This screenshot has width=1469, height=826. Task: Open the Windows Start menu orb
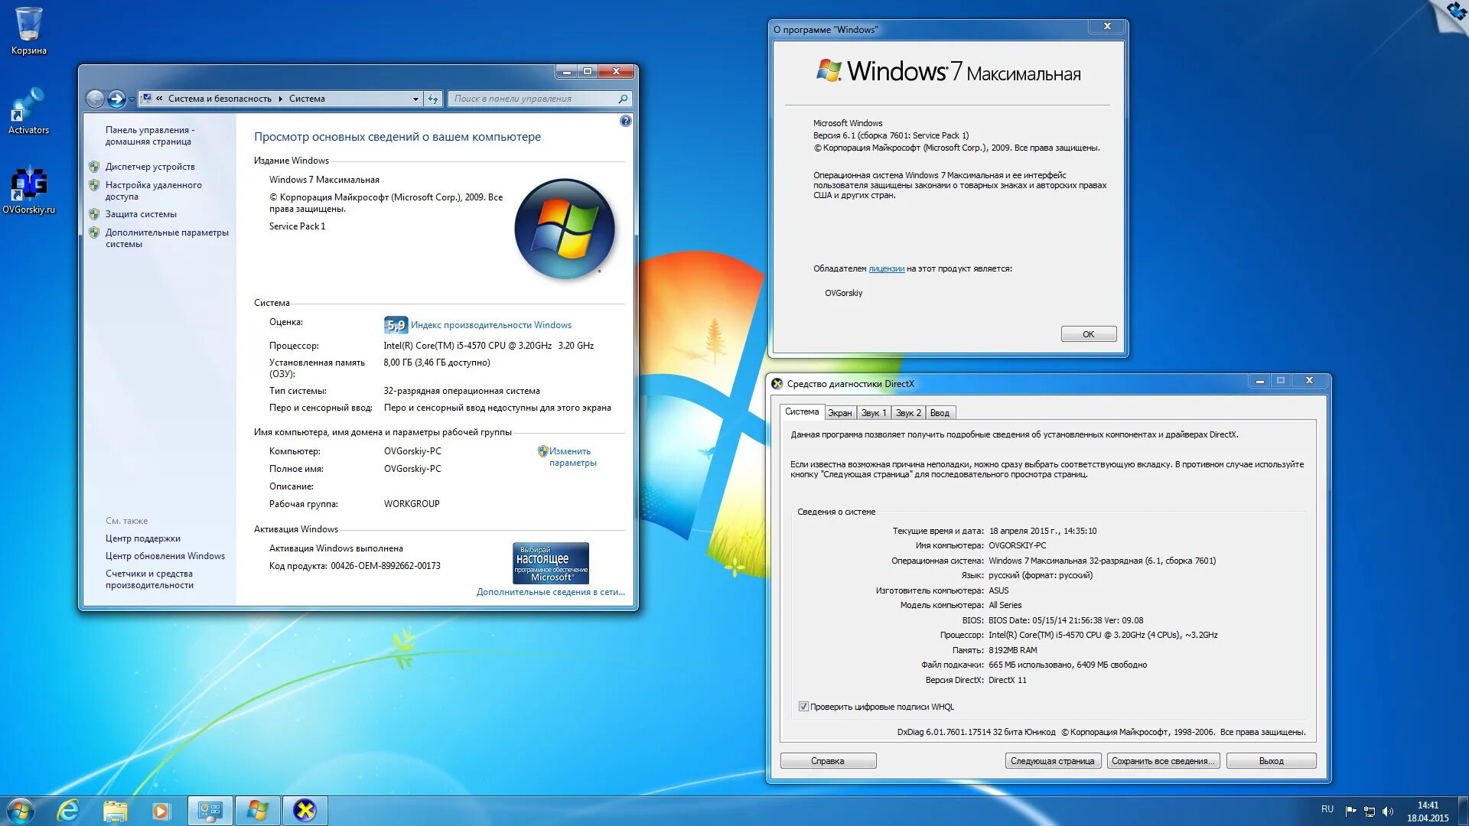pos(20,811)
